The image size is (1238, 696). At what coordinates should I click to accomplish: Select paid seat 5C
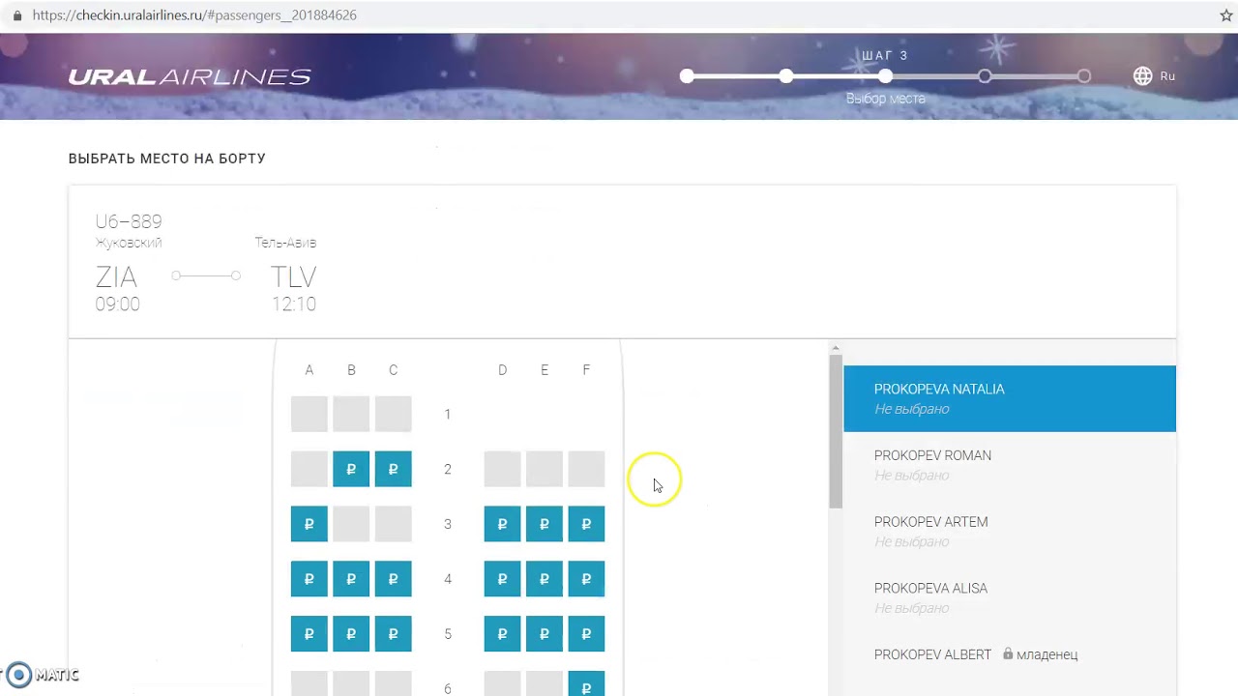point(393,634)
